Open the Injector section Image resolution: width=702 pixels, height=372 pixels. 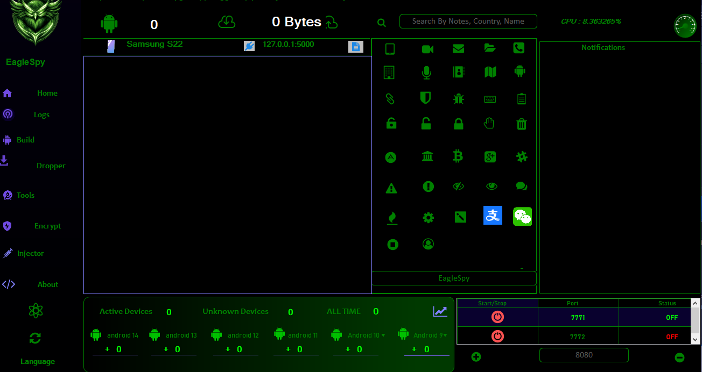[31, 253]
